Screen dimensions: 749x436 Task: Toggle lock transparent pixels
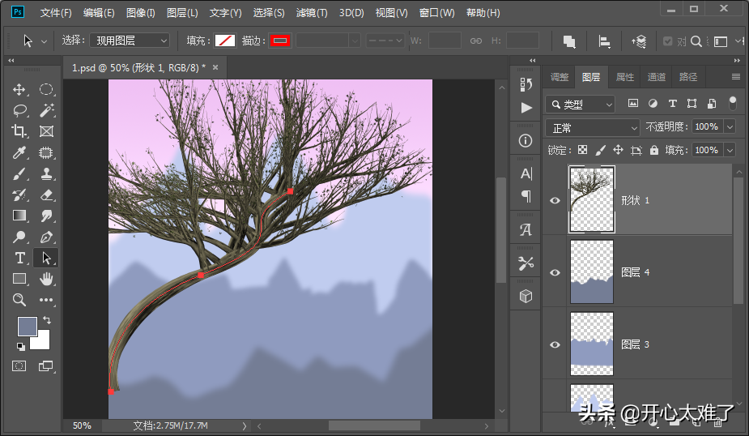pyautogui.click(x=582, y=150)
